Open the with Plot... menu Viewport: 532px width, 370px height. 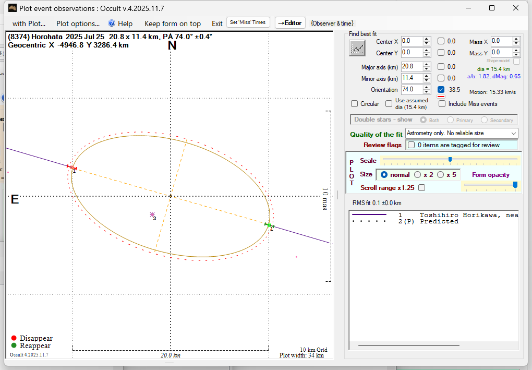pos(29,23)
